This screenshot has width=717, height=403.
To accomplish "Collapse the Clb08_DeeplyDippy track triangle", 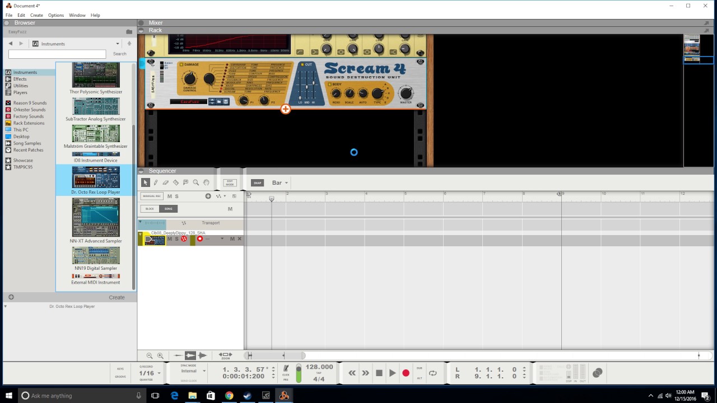I will pos(141,236).
